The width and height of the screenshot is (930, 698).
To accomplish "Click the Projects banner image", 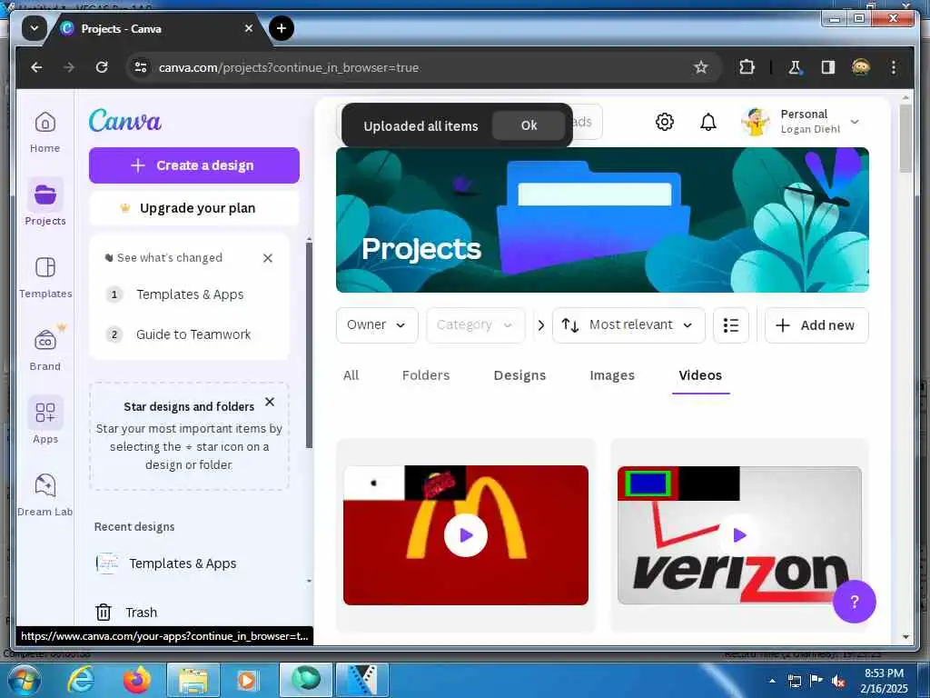I will tap(602, 220).
